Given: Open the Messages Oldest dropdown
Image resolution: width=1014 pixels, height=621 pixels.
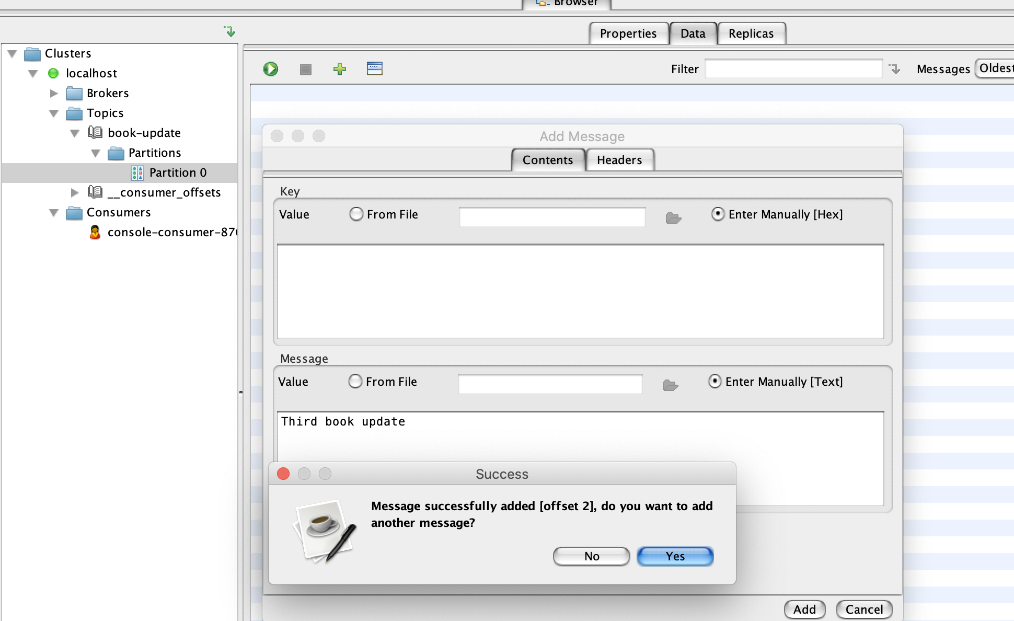Looking at the screenshot, I should point(995,68).
